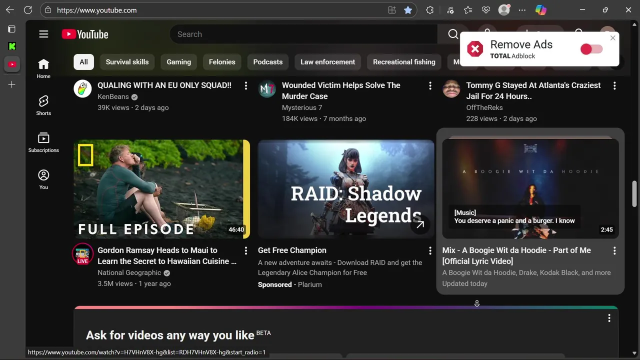
Task: Open the QUALING WITH AN EU ONLY SQUAD title
Action: (x=164, y=85)
